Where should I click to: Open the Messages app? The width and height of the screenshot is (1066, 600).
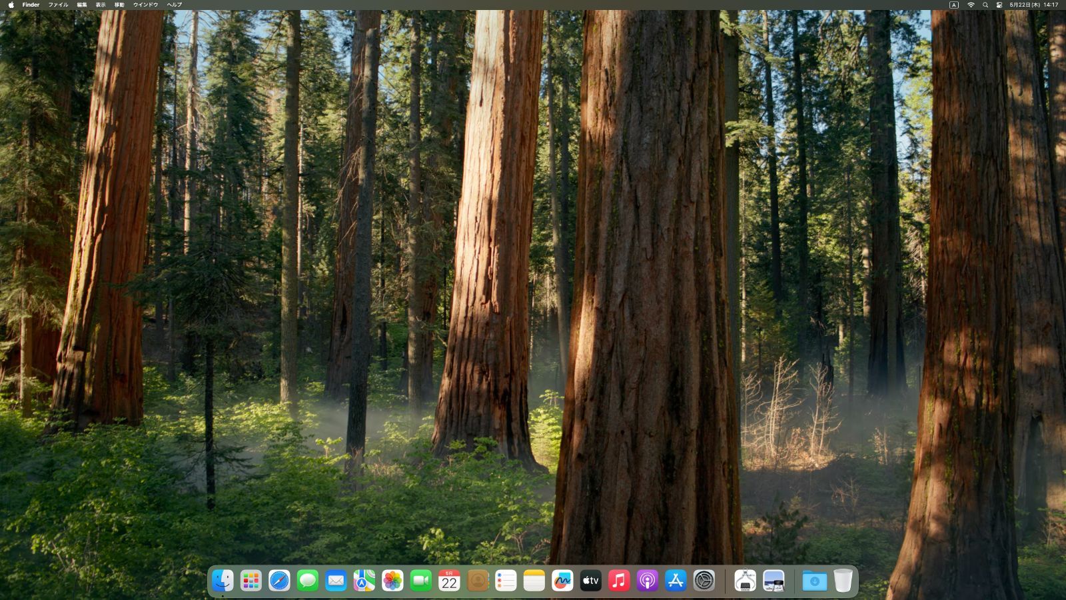[x=308, y=581]
